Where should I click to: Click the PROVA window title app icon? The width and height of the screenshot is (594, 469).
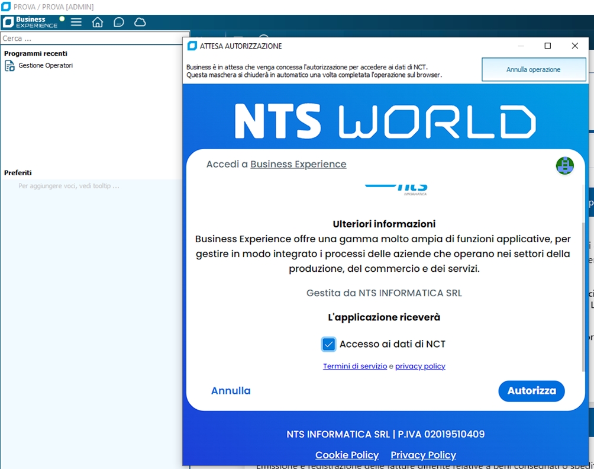(x=6, y=7)
